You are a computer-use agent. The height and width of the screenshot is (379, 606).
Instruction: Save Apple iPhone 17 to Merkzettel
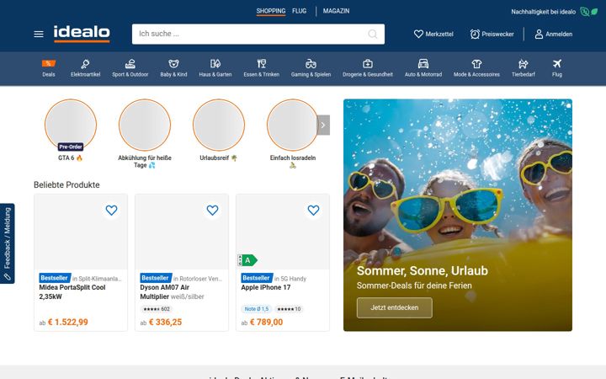tap(313, 210)
